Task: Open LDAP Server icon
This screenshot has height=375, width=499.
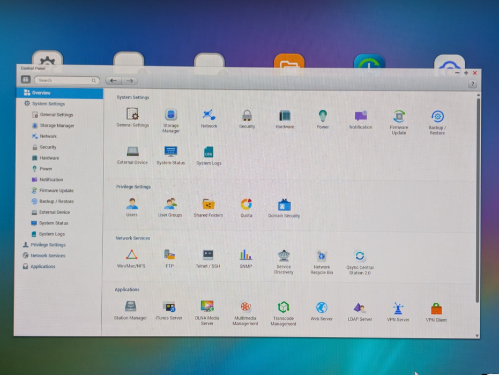Action: coord(360,308)
